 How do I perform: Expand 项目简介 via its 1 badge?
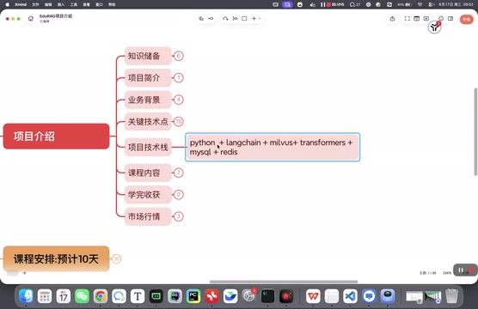[179, 78]
